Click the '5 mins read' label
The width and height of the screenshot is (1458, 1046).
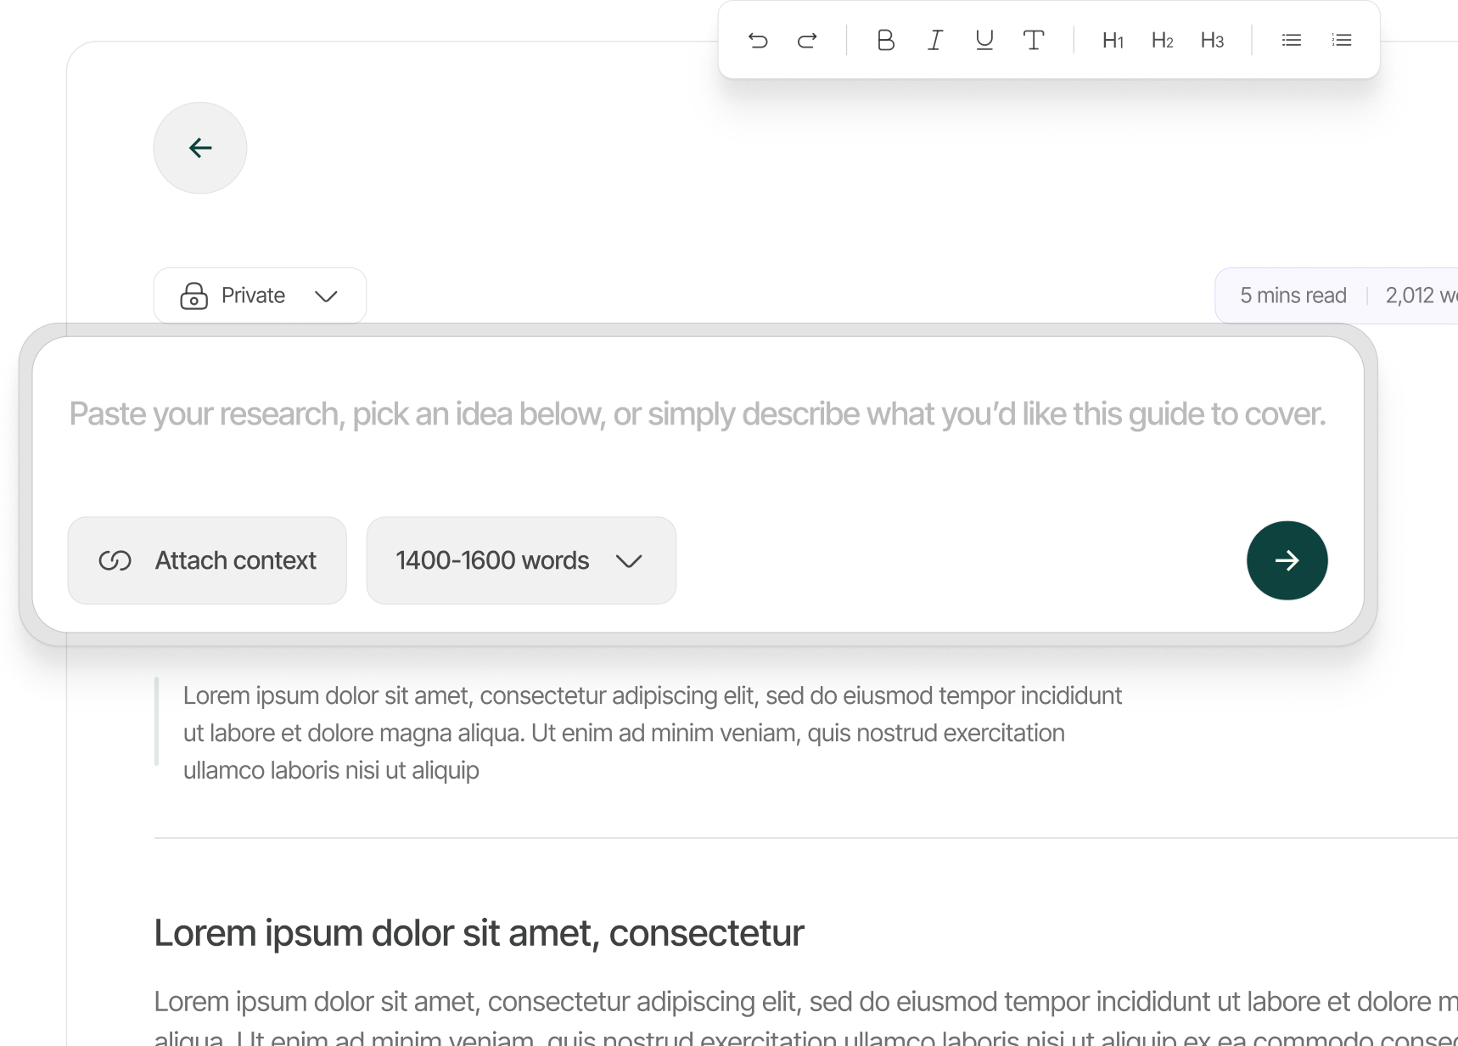tap(1293, 295)
